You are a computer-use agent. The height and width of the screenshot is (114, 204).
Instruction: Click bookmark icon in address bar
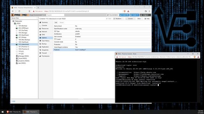pyautogui.click(x=29, y=11)
